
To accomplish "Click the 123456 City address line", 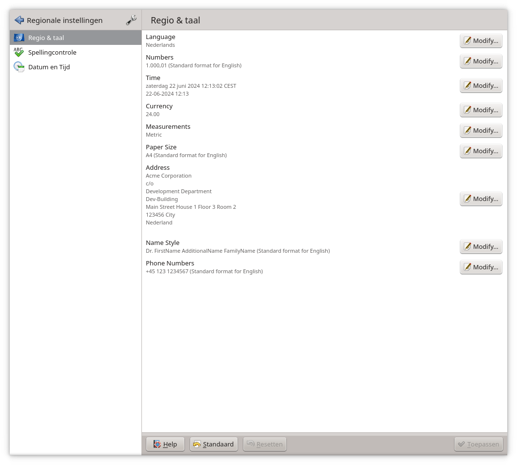I will 160,215.
